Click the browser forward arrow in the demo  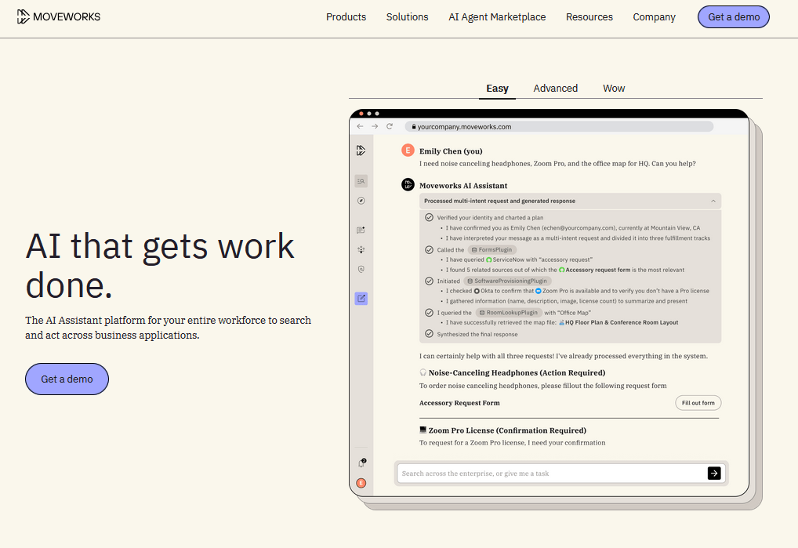(375, 126)
